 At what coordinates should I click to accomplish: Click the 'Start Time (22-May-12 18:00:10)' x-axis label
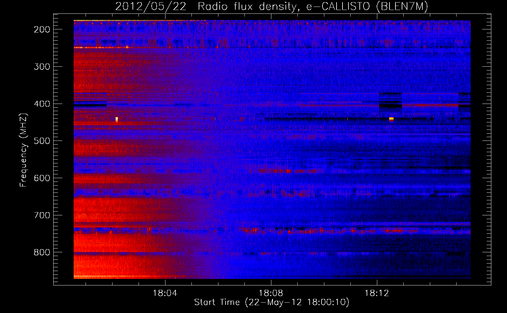click(271, 302)
